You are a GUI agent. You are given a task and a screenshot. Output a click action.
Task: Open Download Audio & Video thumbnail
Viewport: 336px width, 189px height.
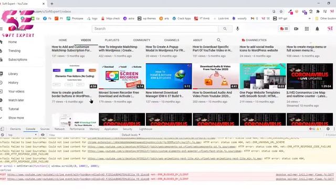click(x=216, y=76)
